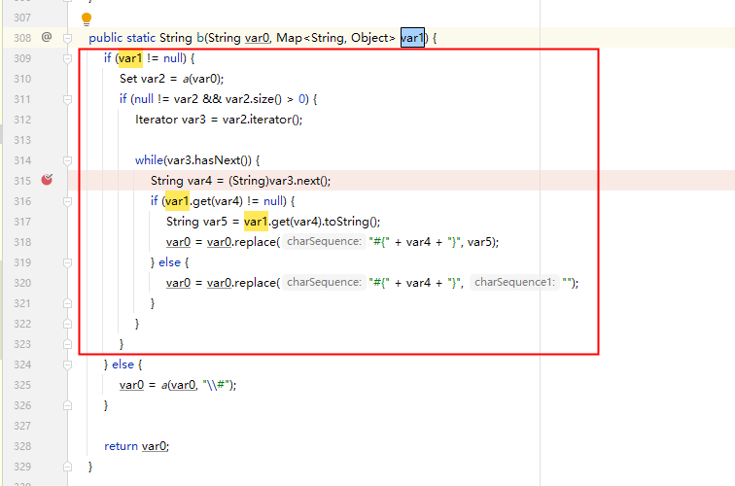This screenshot has height=486, width=735.
Task: Click var3.next() on line 315
Action: (x=298, y=181)
